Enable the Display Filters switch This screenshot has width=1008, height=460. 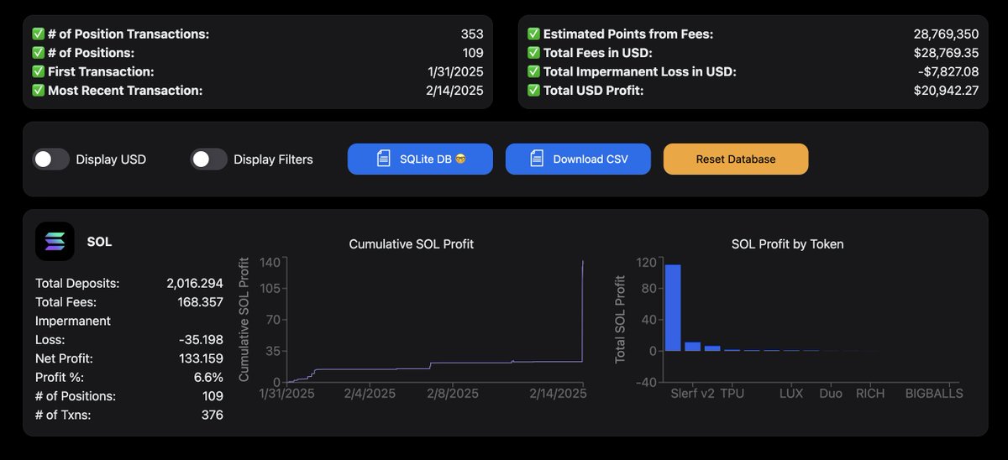208,159
